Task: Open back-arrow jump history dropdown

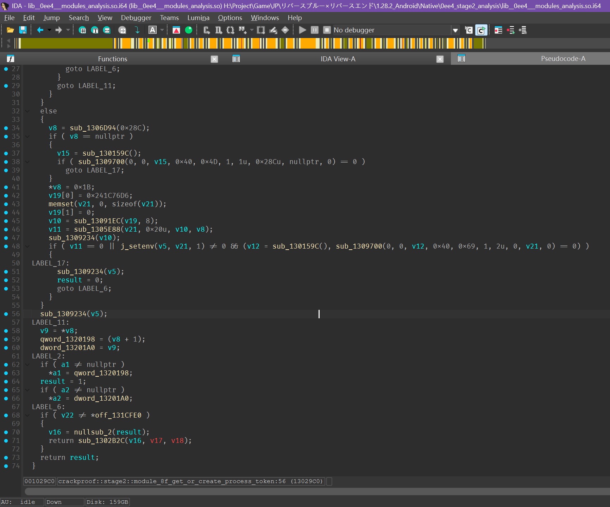Action: coord(49,30)
